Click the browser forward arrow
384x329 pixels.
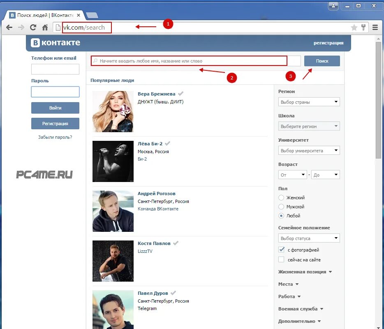(21, 27)
